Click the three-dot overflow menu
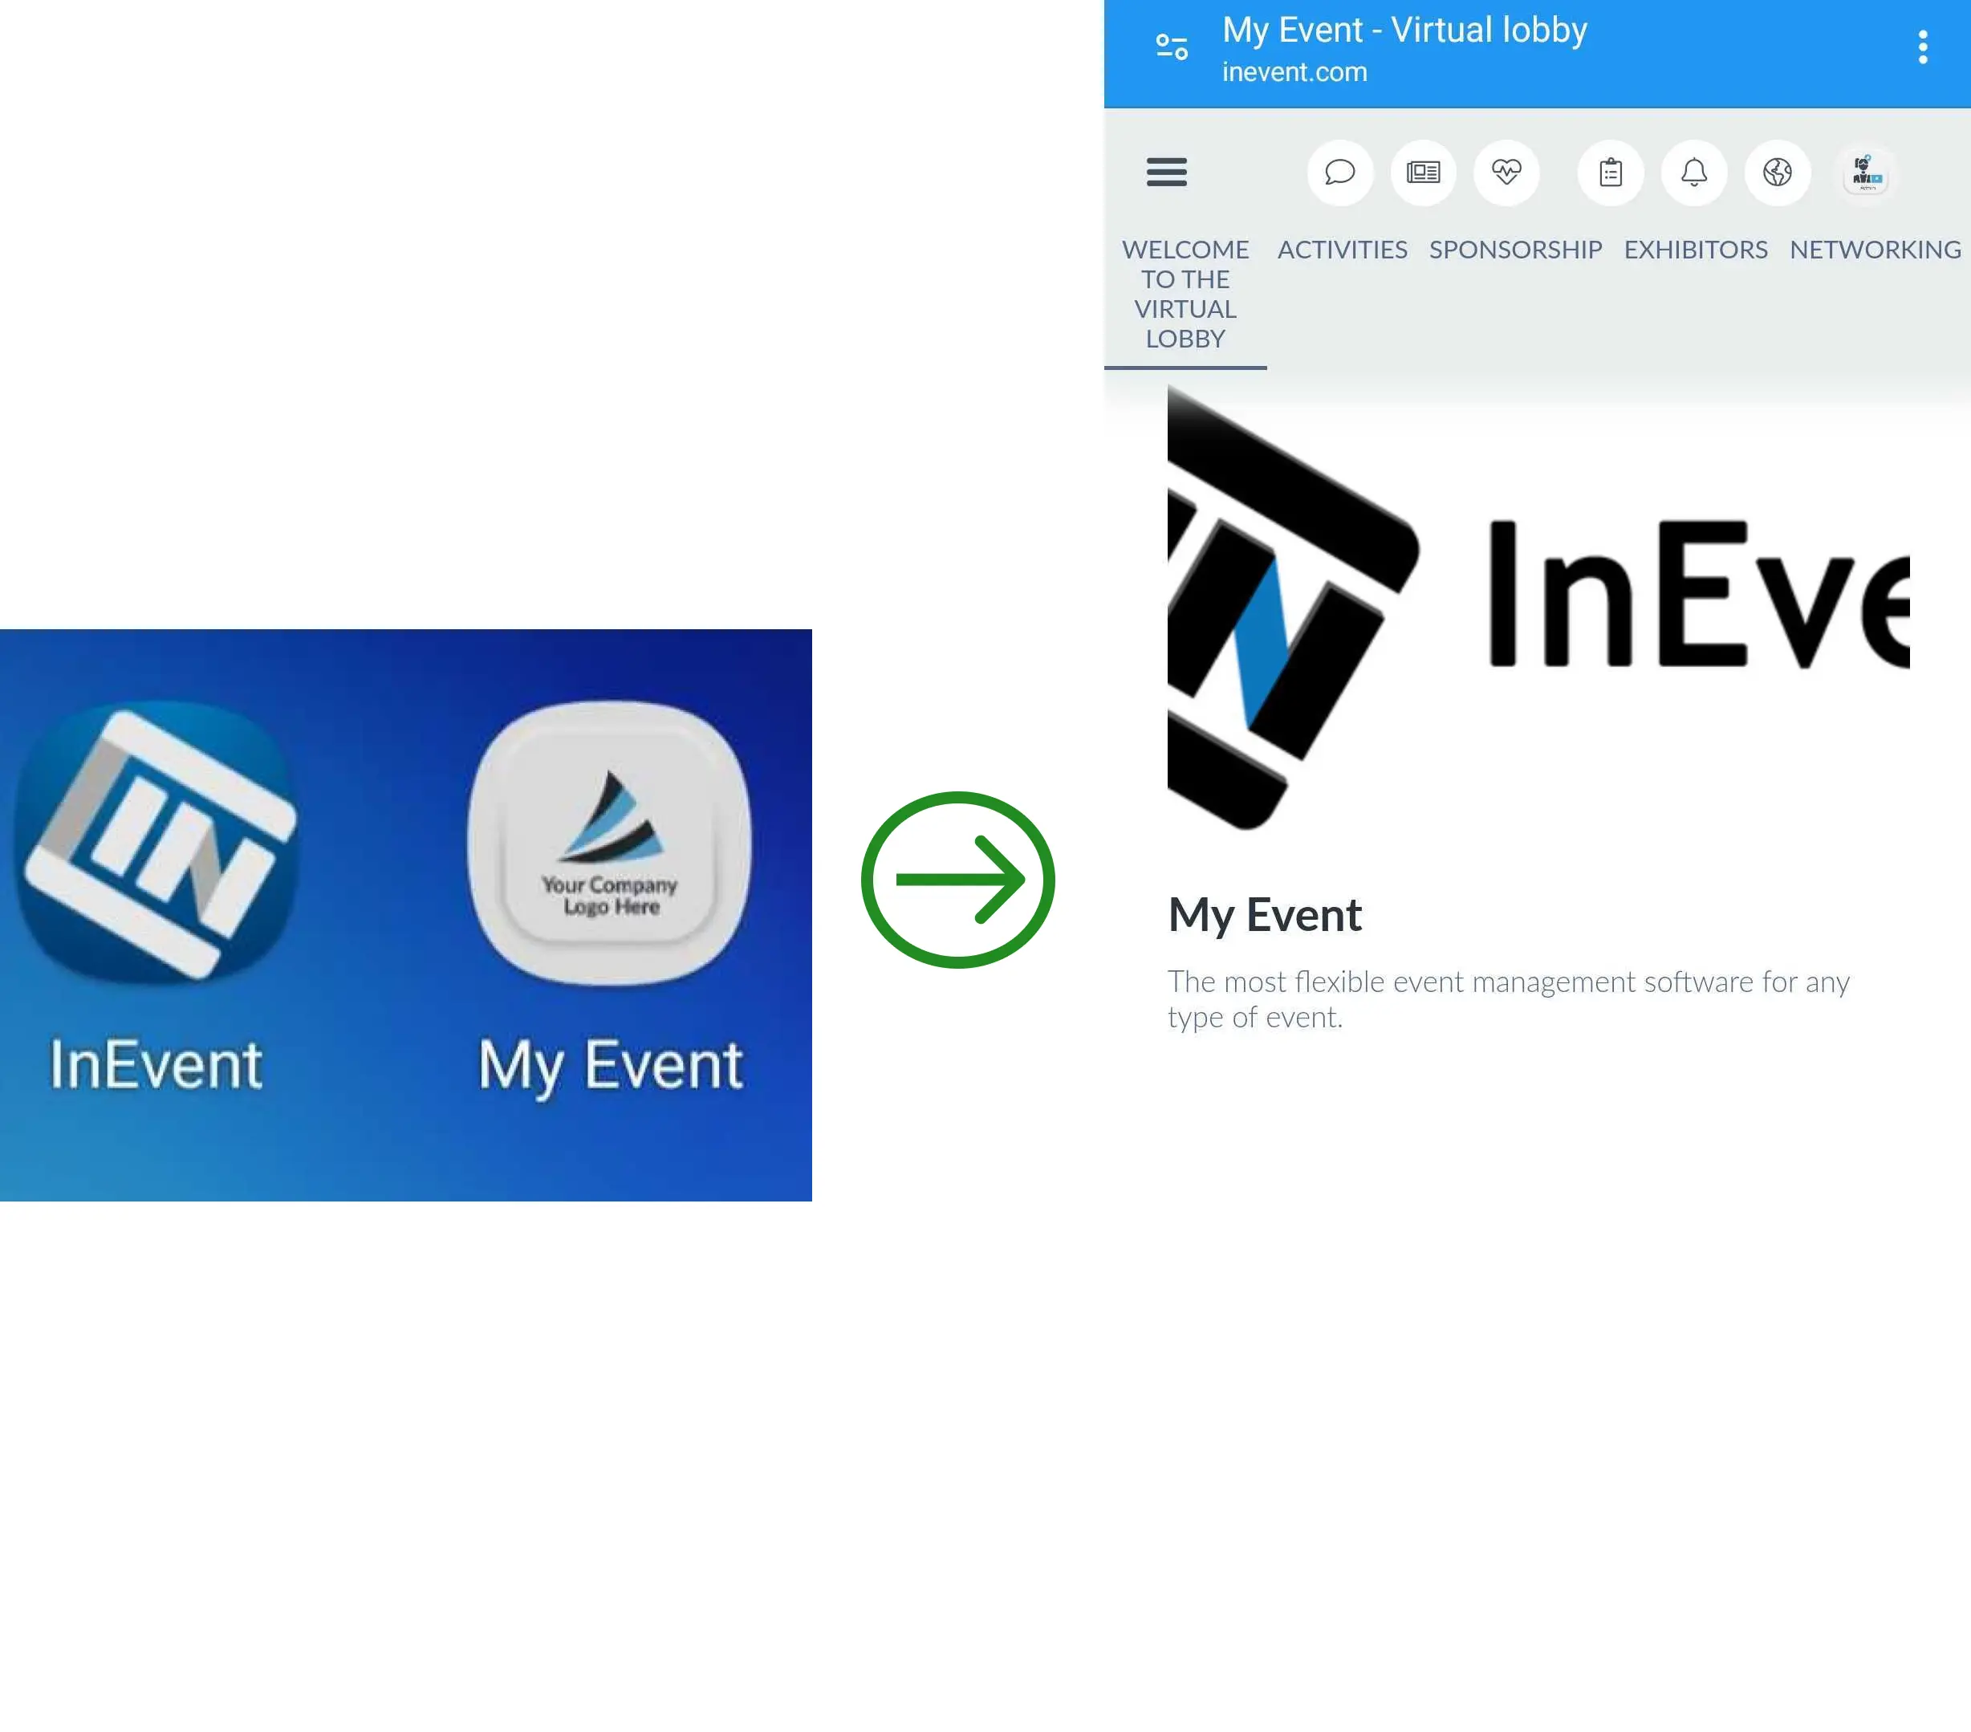The width and height of the screenshot is (1971, 1732). [x=1924, y=47]
